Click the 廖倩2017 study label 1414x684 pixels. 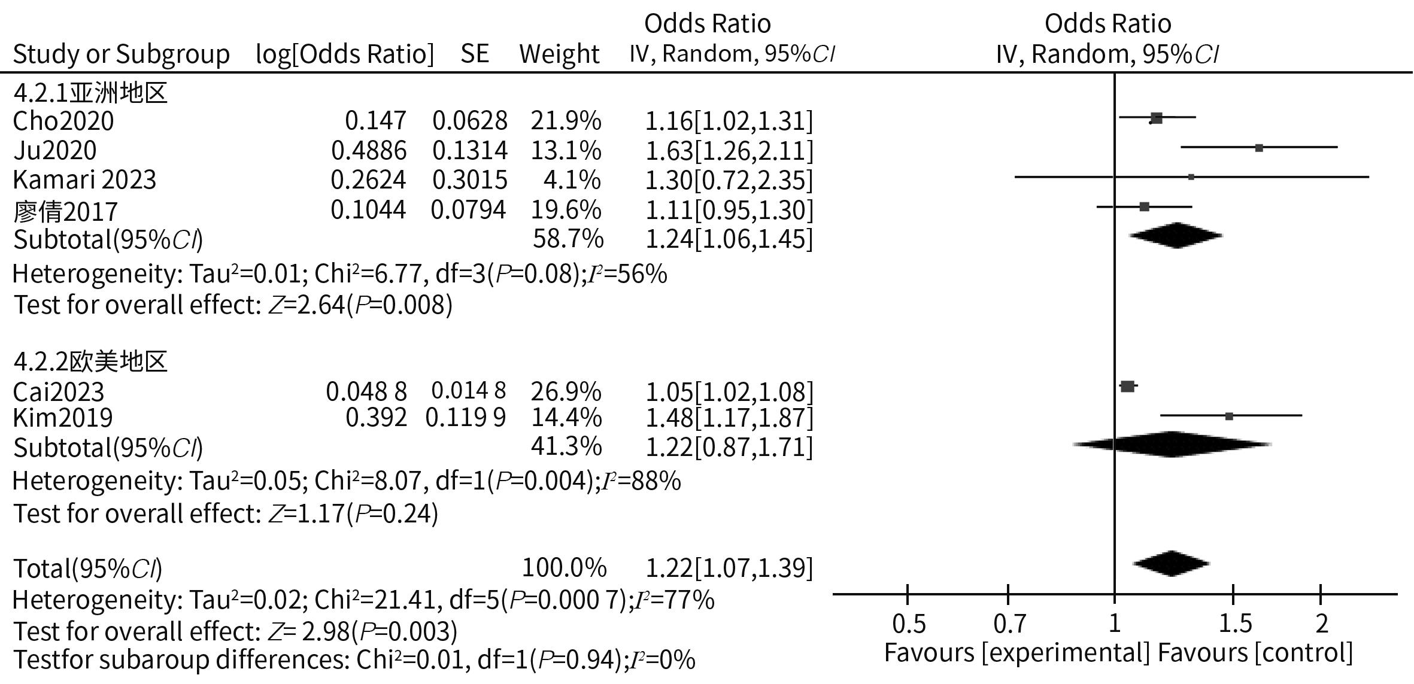tap(66, 211)
